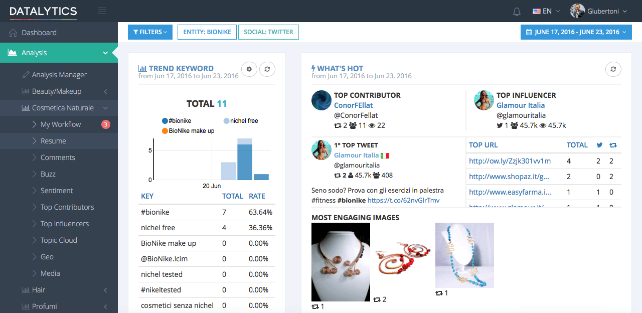This screenshot has width=642, height=313.
Task: Toggle #bionike legend series
Action: 177,121
